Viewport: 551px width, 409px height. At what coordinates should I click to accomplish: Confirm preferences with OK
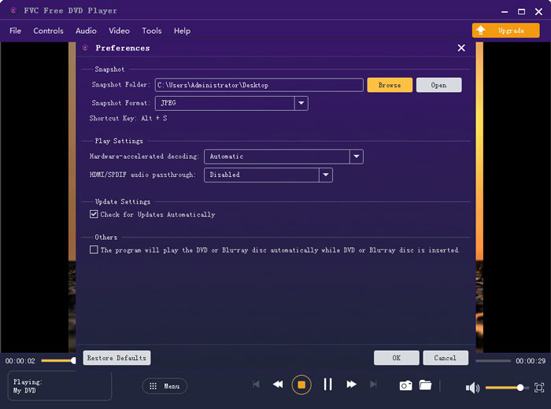[397, 358]
